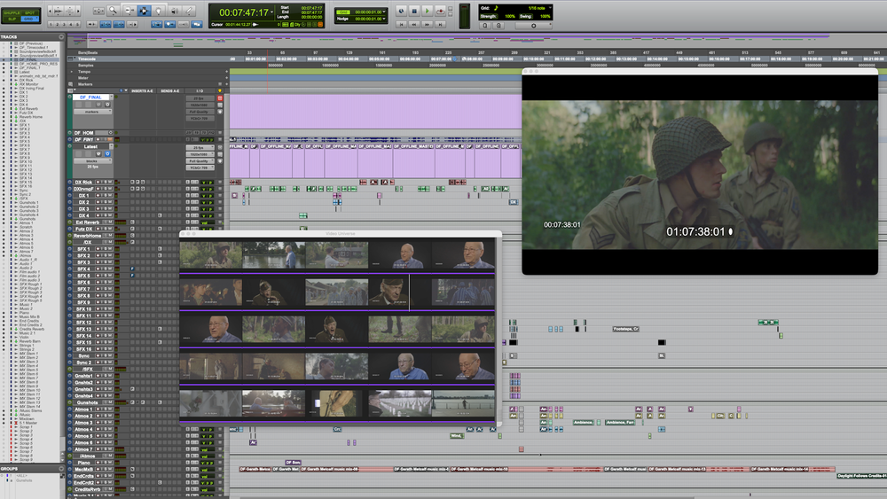Image resolution: width=887 pixels, height=499 pixels.
Task: Click the SENDS A-E column header
Action: tap(169, 90)
